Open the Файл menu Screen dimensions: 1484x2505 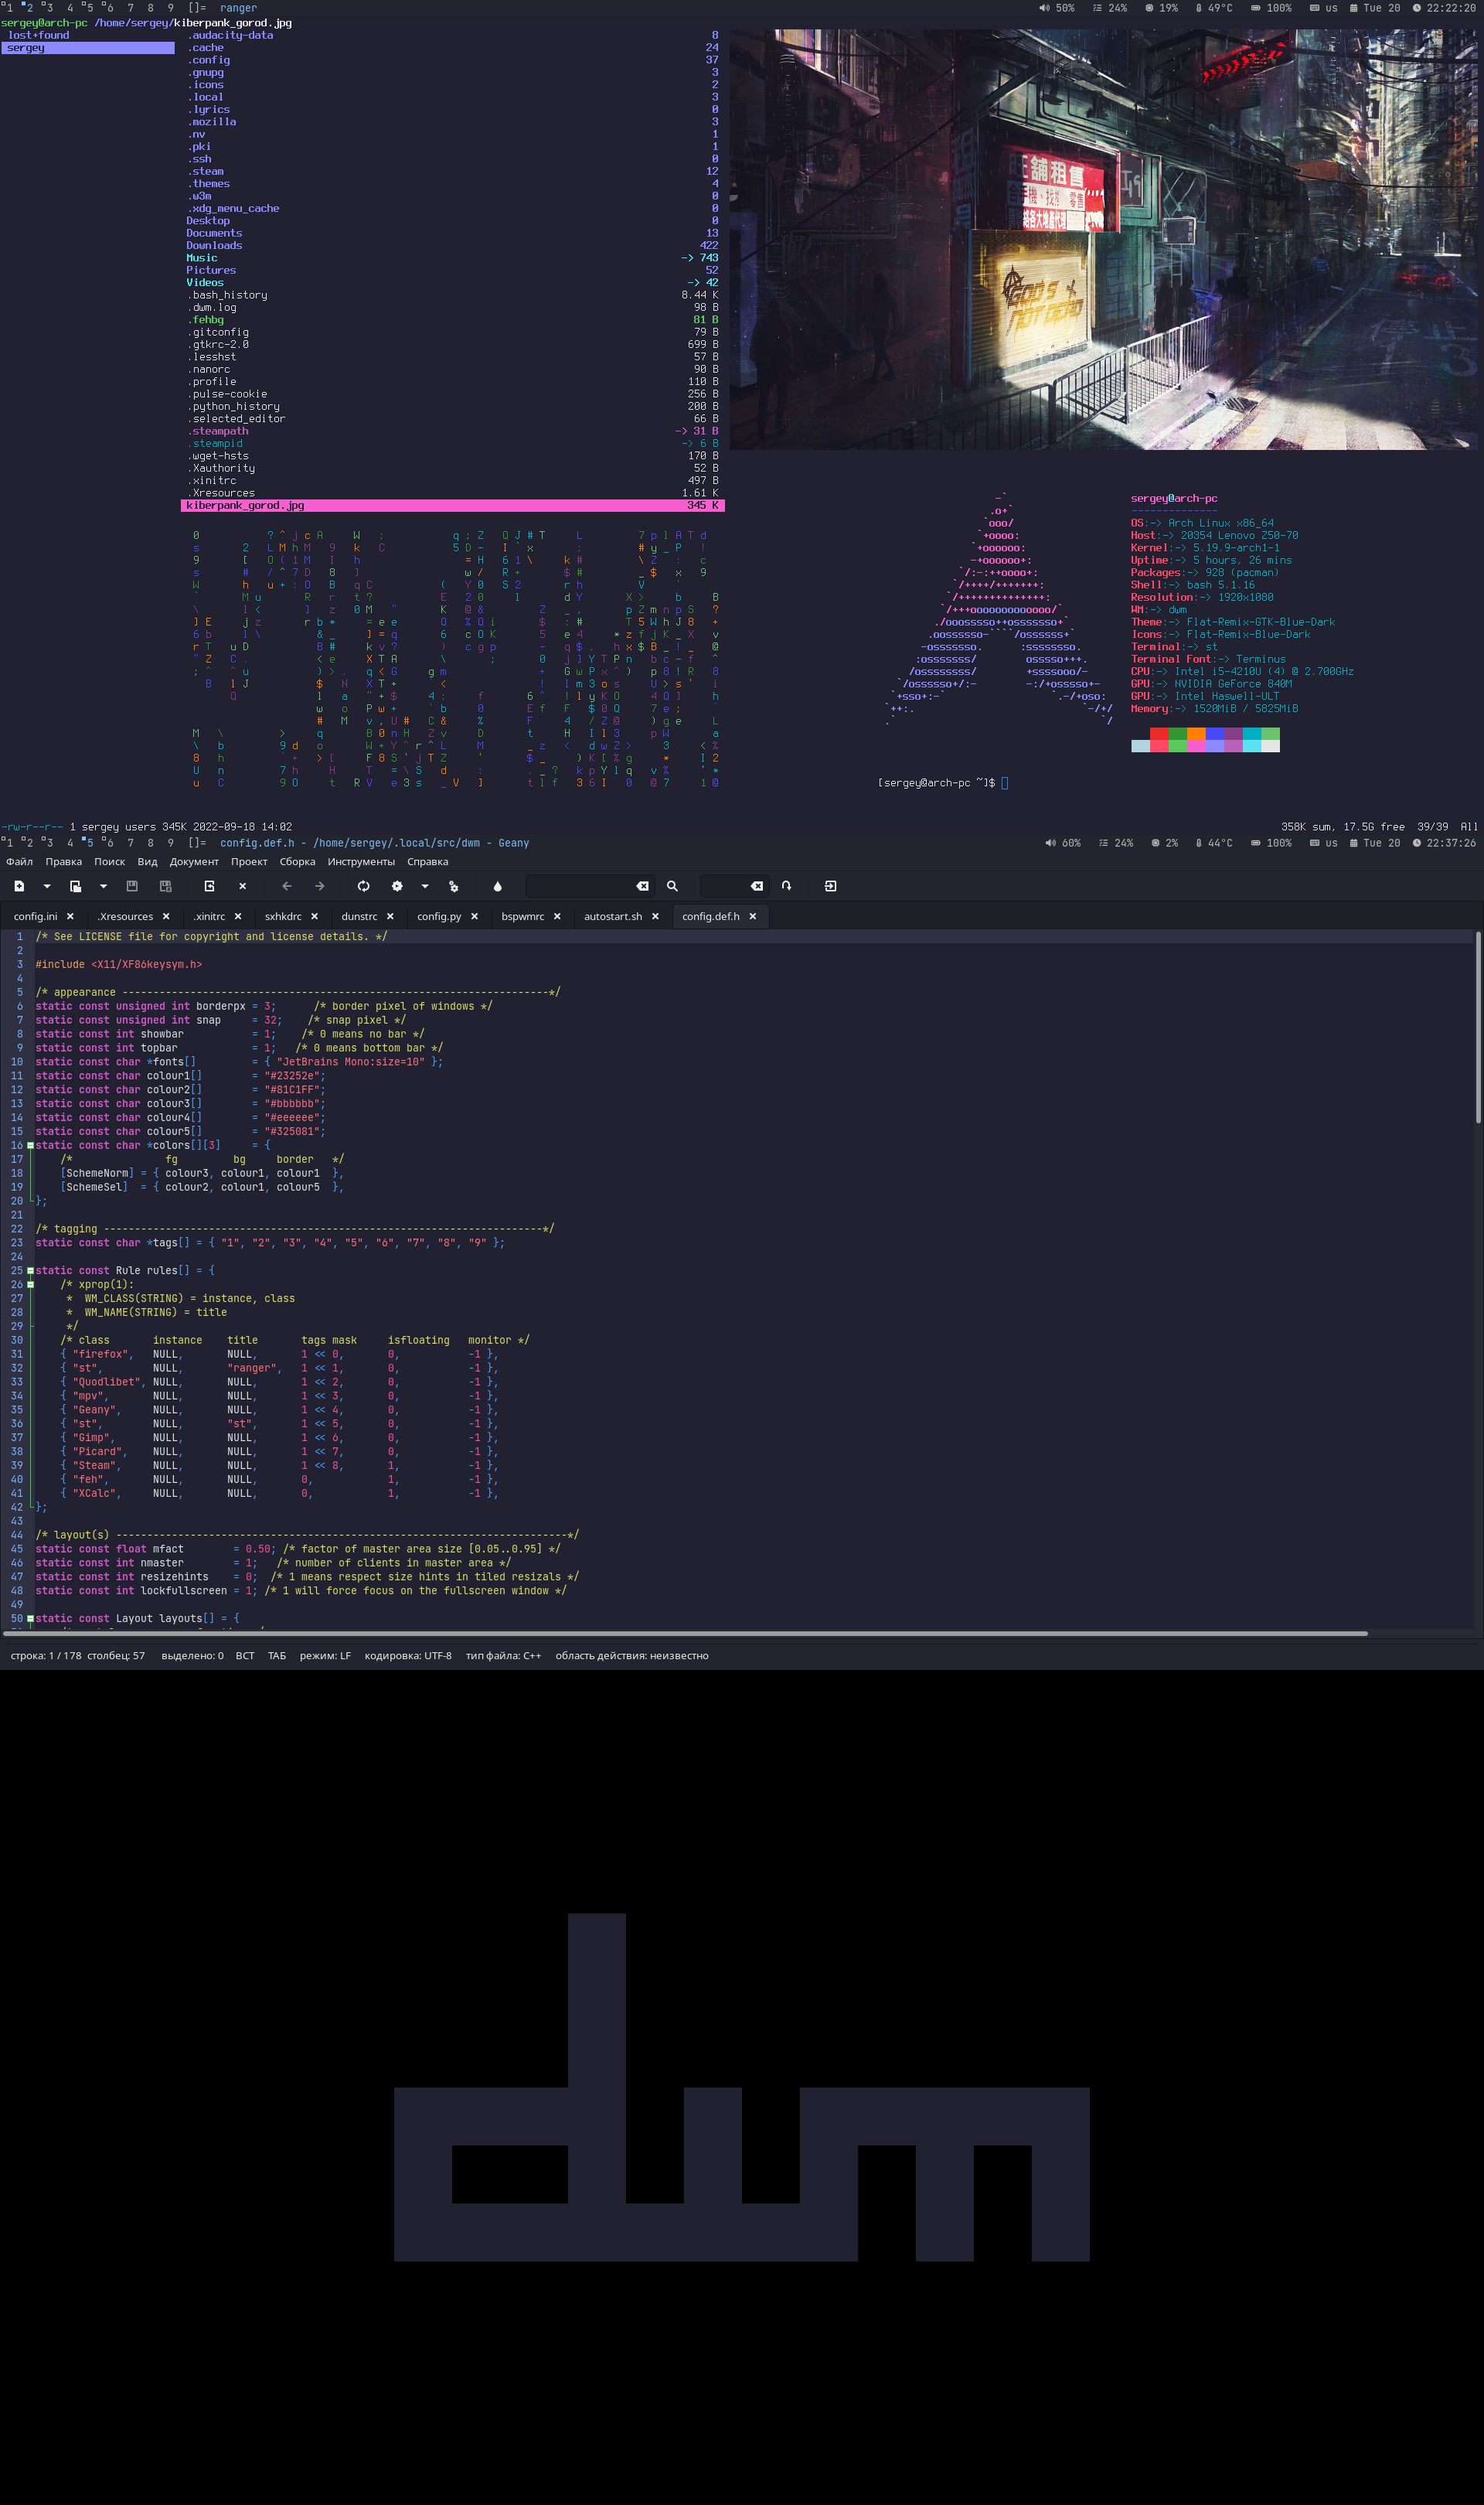19,862
